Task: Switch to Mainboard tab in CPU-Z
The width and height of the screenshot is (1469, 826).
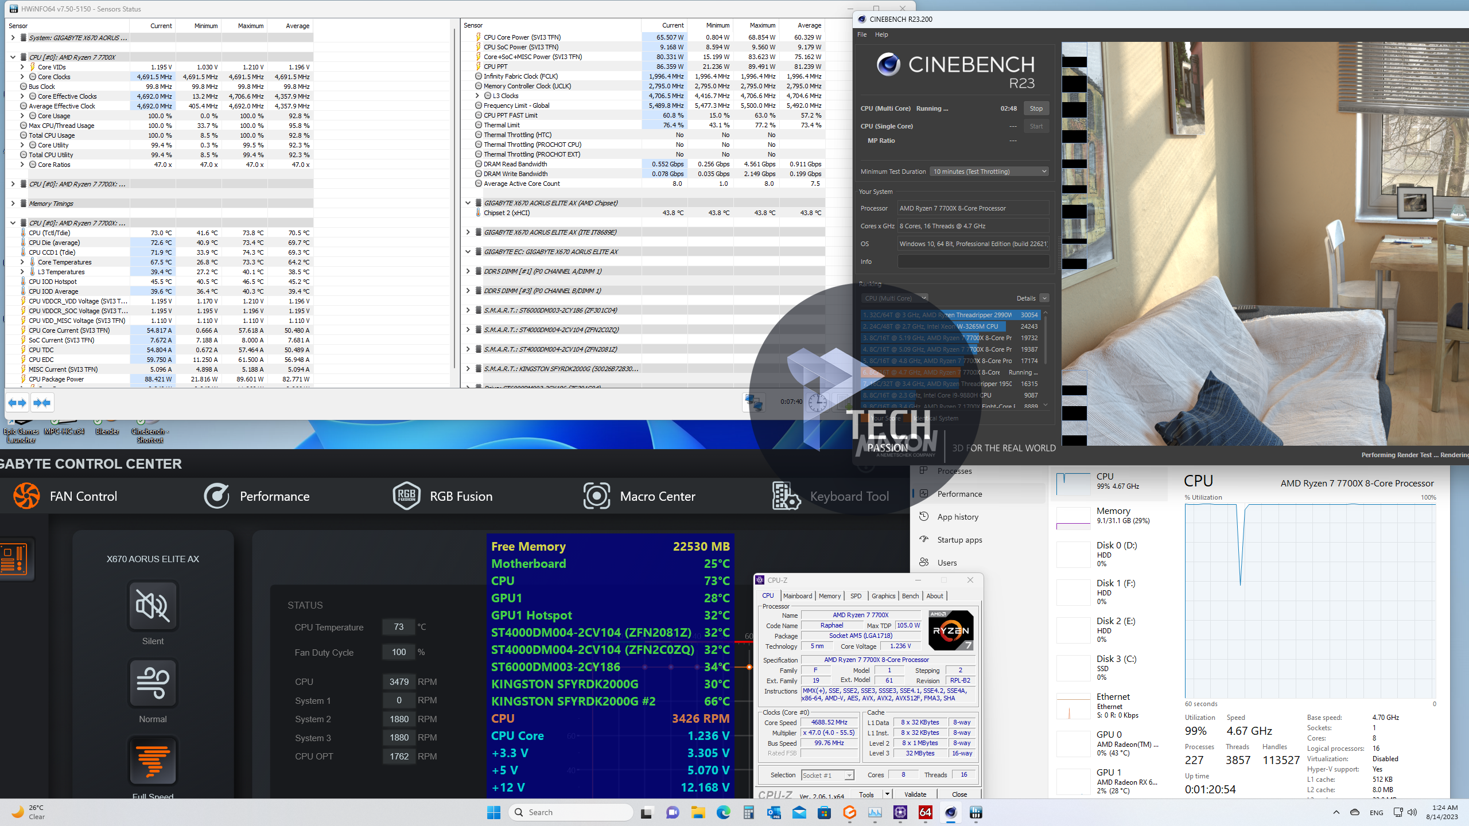Action: coord(797,596)
